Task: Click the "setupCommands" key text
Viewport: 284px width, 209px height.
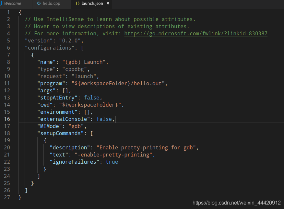Action: pos(60,133)
